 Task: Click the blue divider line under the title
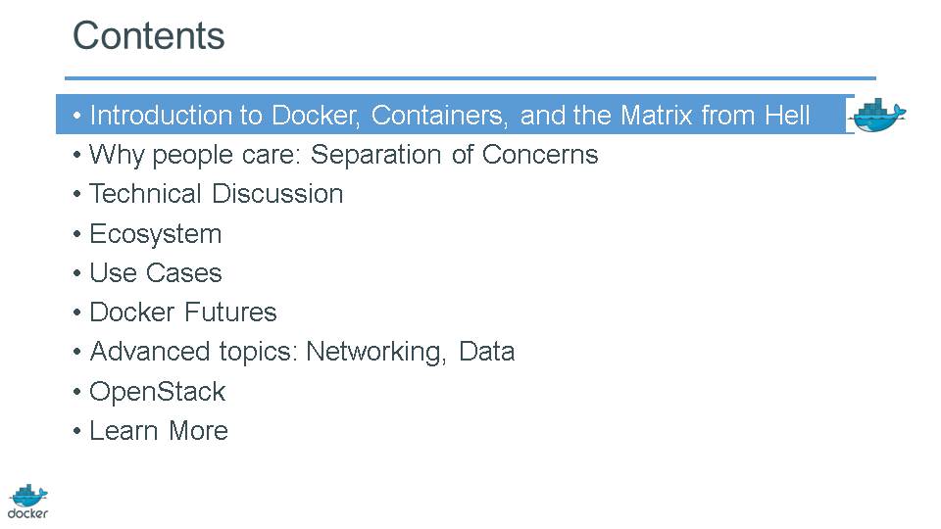(x=470, y=78)
